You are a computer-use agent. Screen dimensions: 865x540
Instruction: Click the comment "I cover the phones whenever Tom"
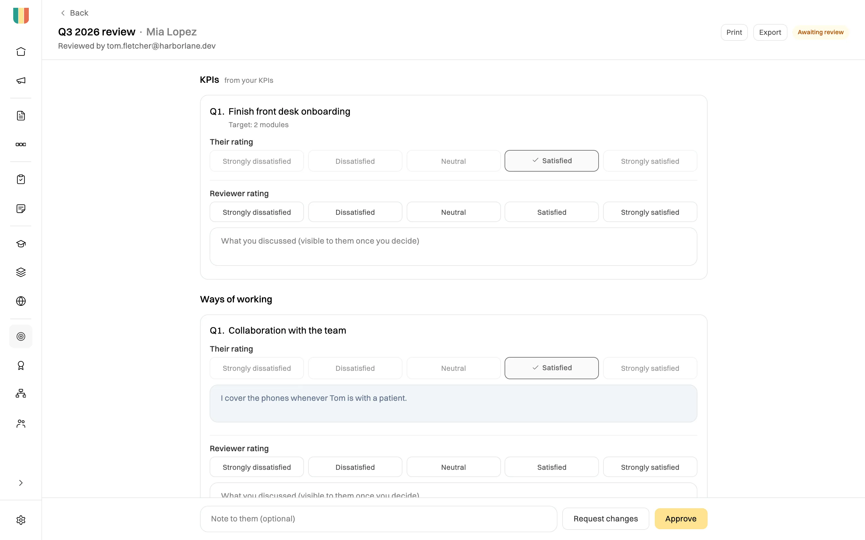[x=453, y=403]
